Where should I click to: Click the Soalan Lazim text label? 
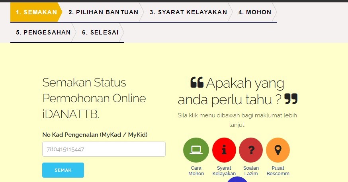251,171
